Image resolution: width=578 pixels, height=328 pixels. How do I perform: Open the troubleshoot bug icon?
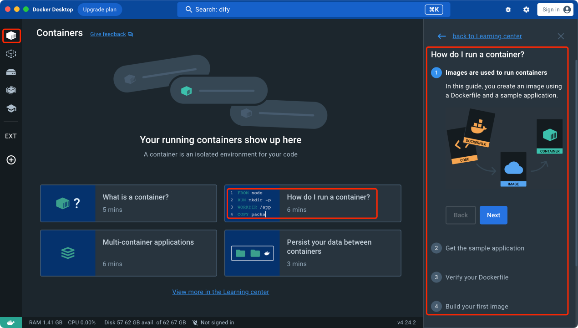tap(508, 10)
